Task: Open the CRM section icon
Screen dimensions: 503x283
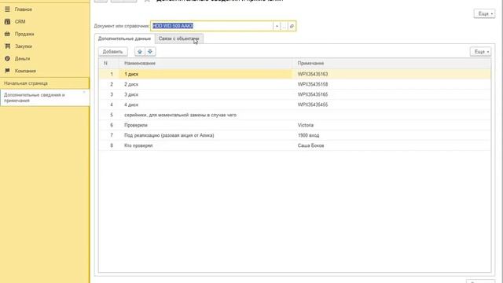Action: click(7, 21)
